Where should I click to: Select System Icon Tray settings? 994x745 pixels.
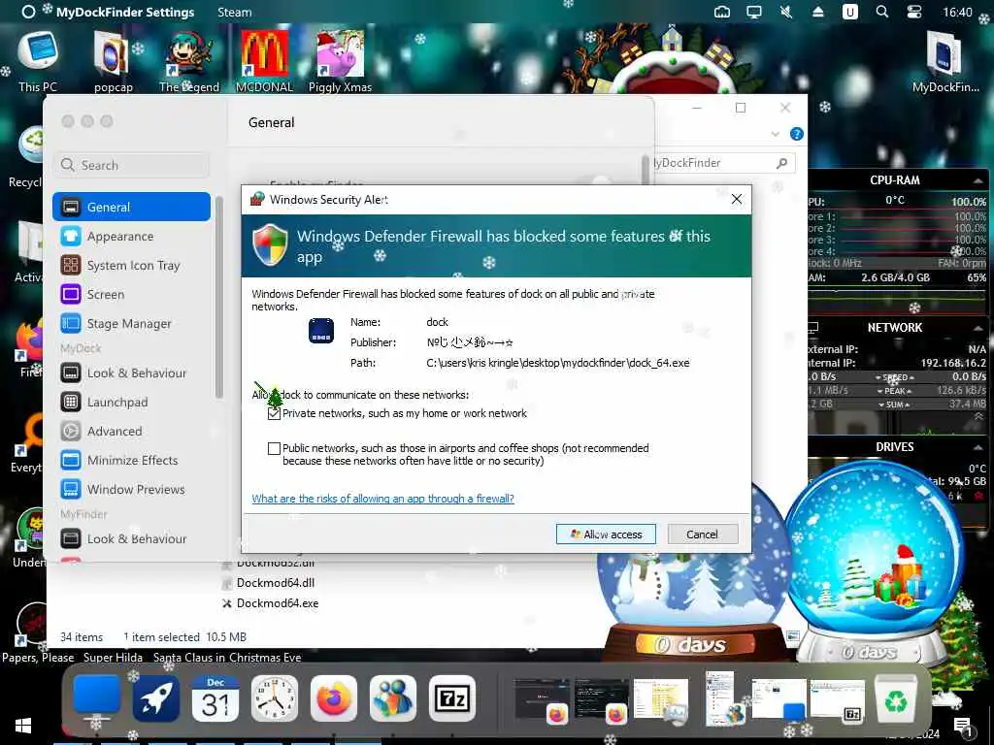coord(131,266)
